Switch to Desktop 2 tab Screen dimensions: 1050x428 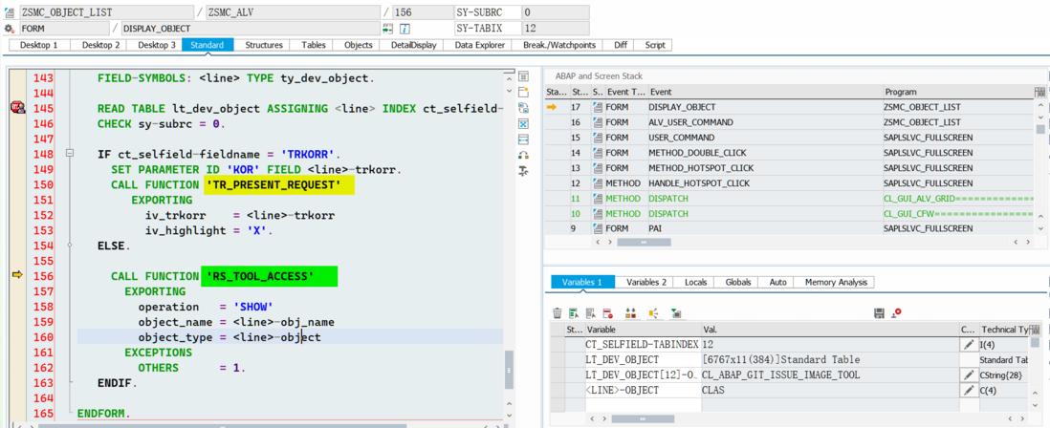tap(100, 45)
